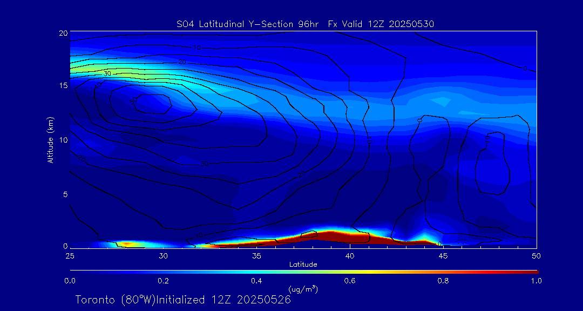583x311 pixels.
Task: Select the "Fx Valid 12Z 20250530" title text
Action: coord(381,24)
